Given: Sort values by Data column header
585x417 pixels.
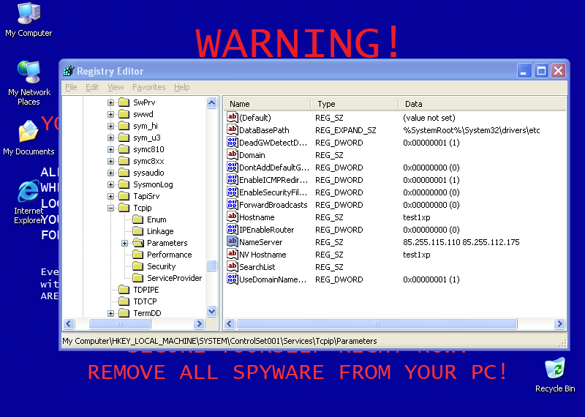Looking at the screenshot, I should (482, 104).
